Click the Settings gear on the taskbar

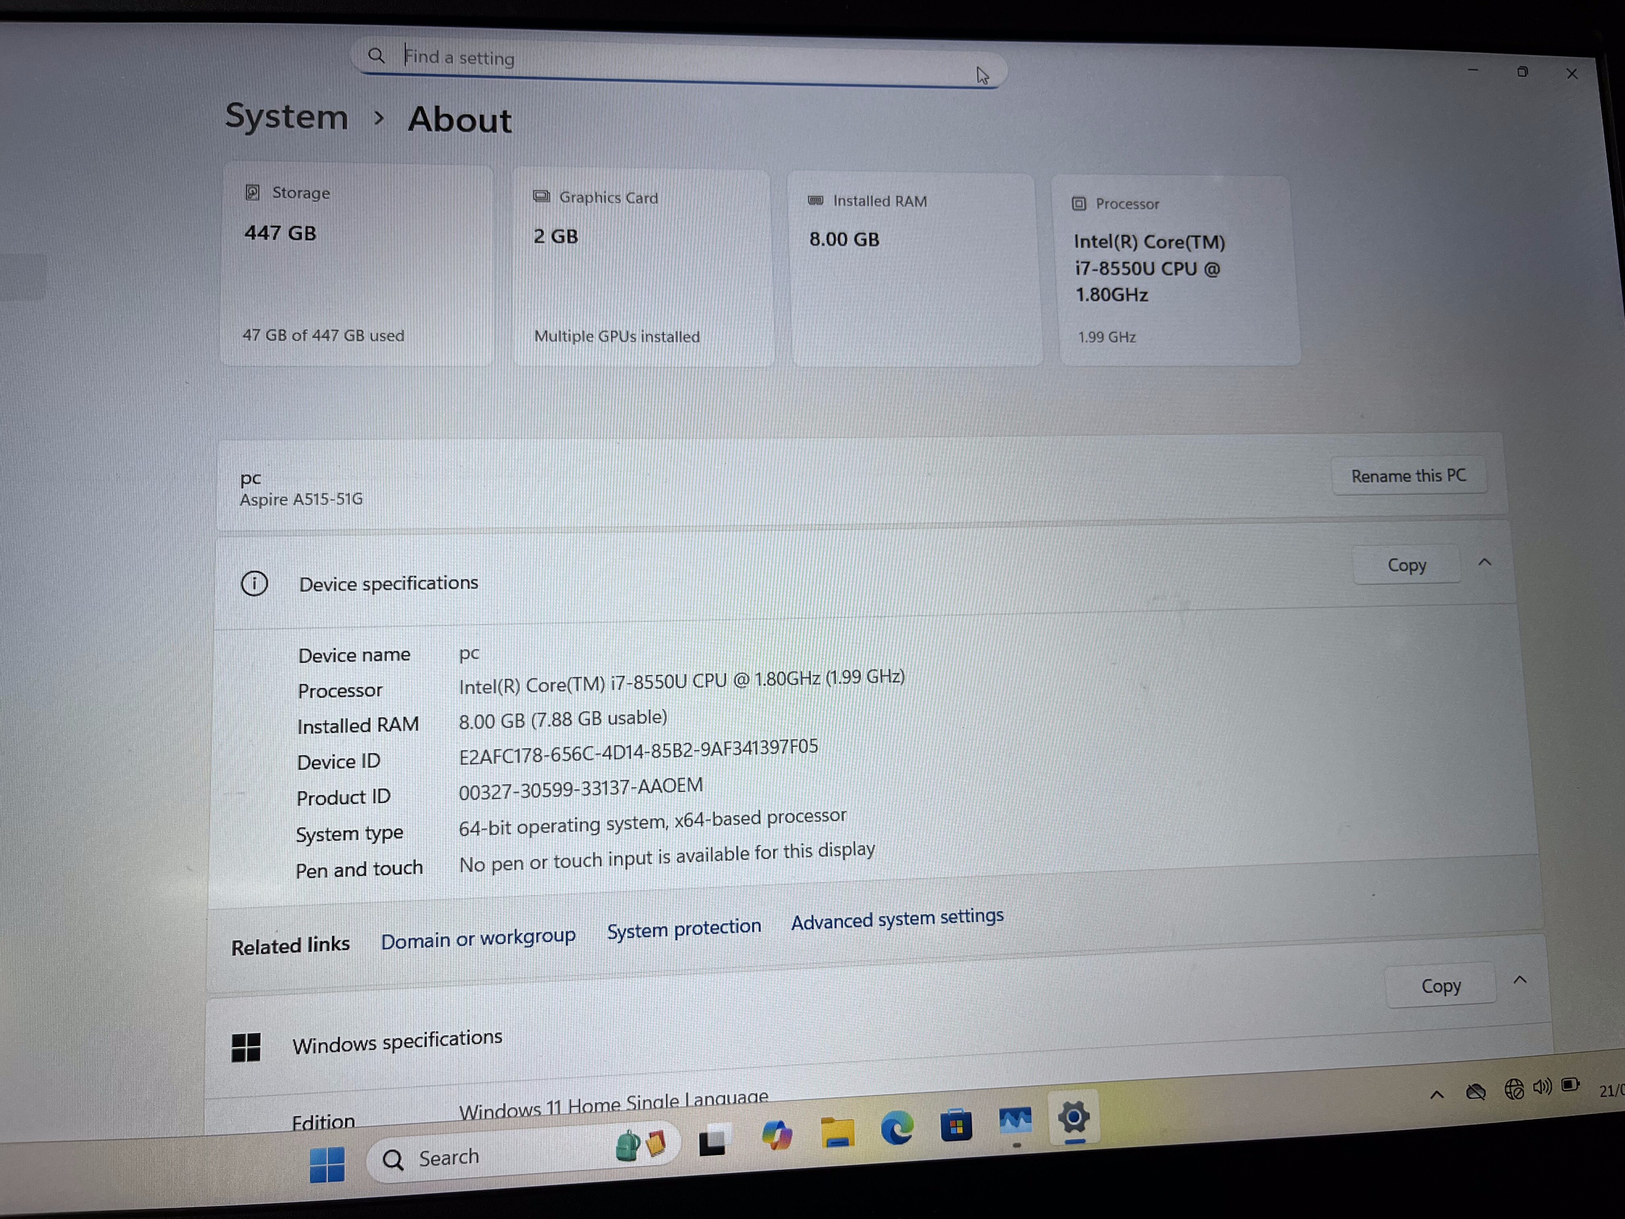(1074, 1117)
